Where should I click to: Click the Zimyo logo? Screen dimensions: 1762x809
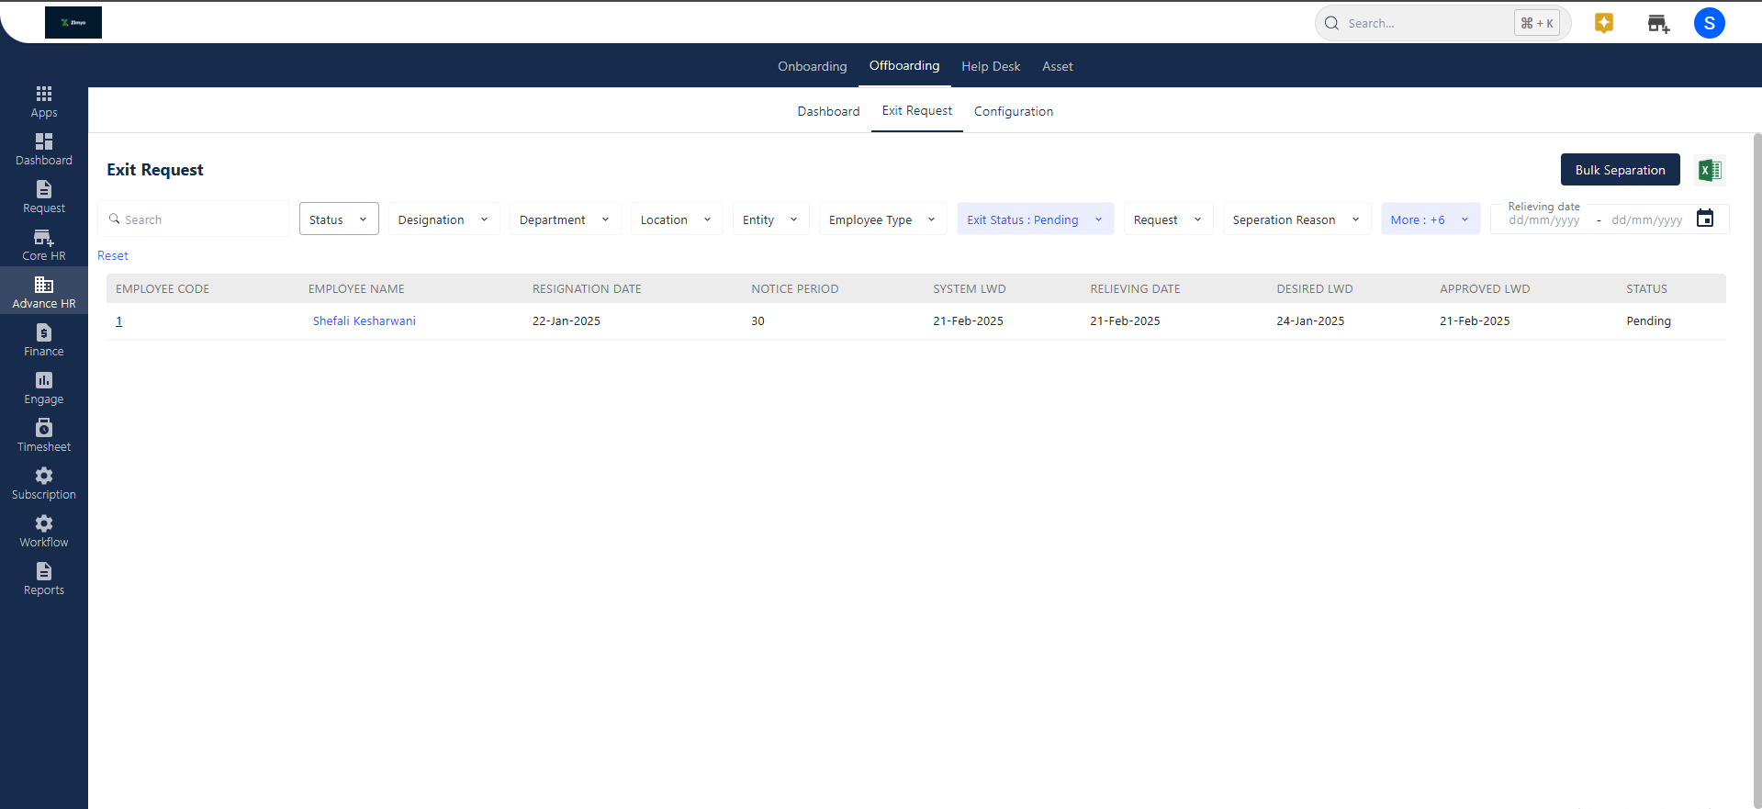click(x=73, y=22)
